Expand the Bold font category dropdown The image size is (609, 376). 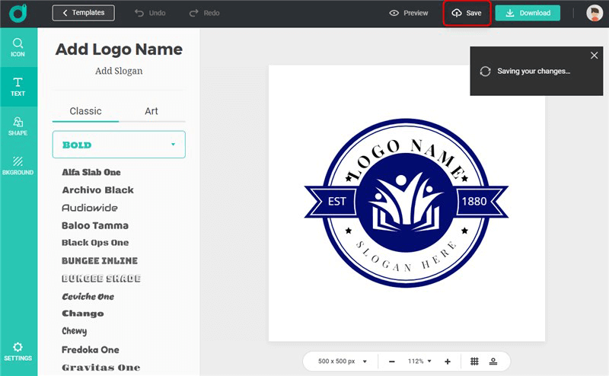tap(119, 145)
